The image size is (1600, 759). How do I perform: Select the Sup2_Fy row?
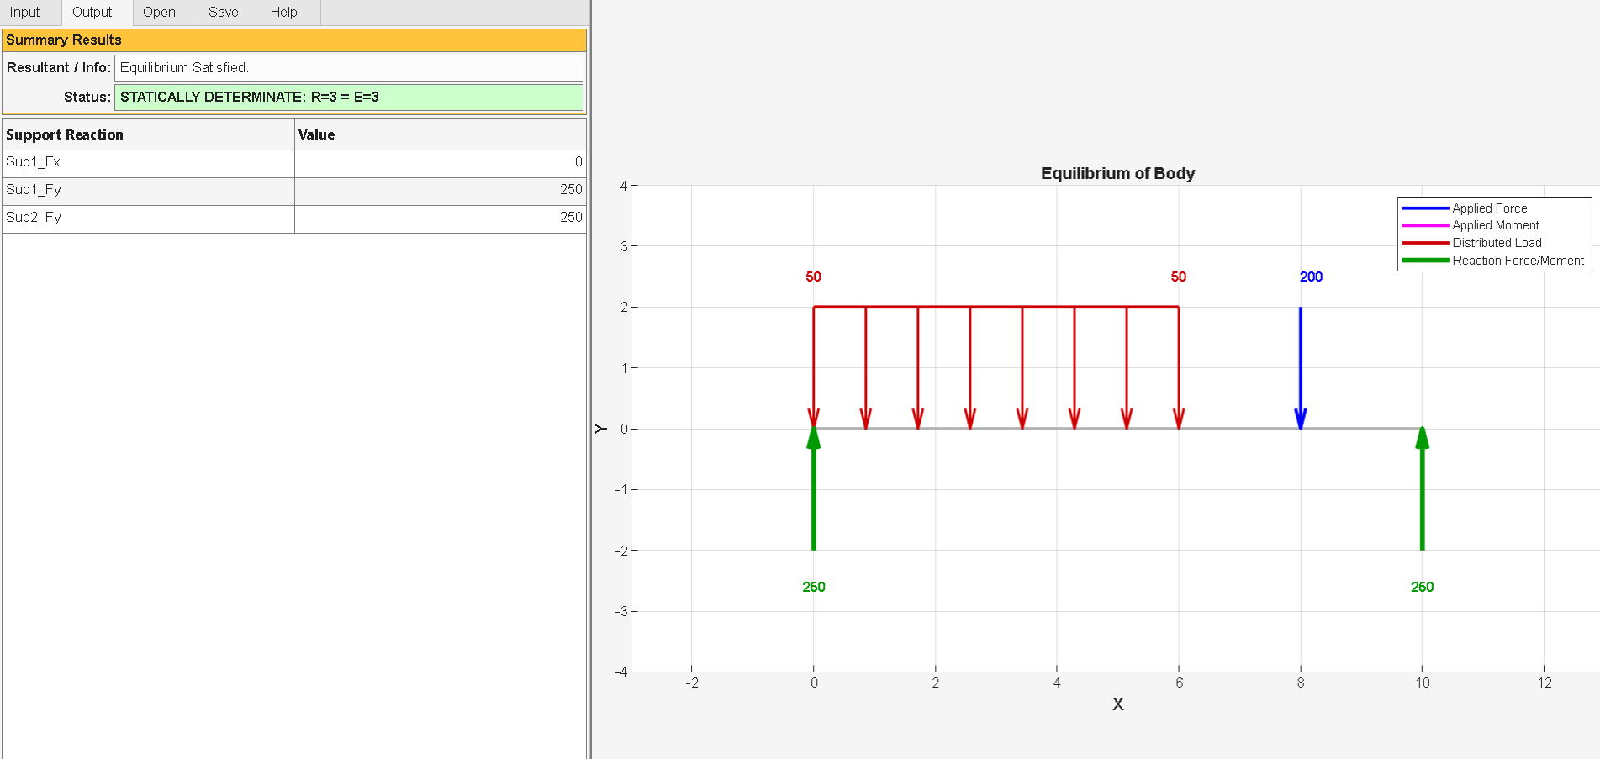point(294,218)
